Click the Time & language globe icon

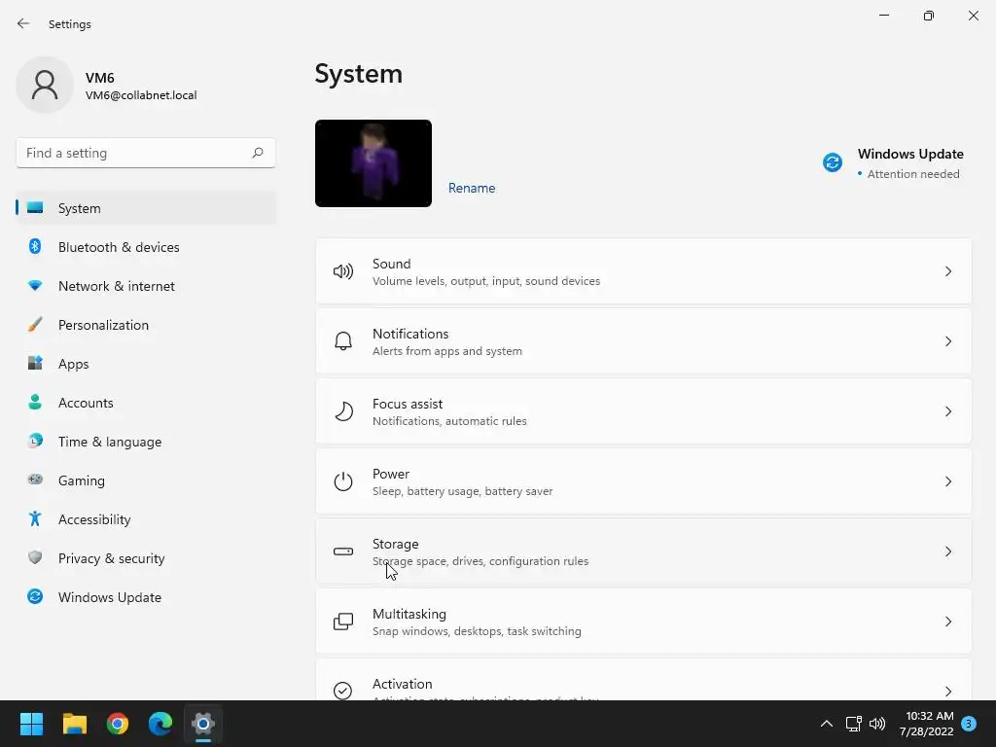tap(35, 441)
